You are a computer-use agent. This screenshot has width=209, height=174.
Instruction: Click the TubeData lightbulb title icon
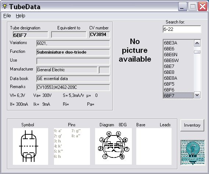[5, 6]
